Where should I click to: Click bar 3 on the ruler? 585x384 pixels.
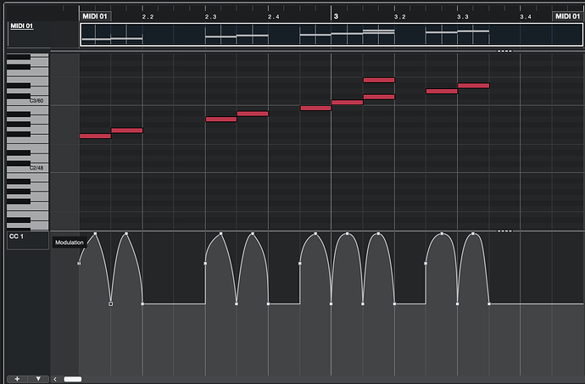point(336,16)
